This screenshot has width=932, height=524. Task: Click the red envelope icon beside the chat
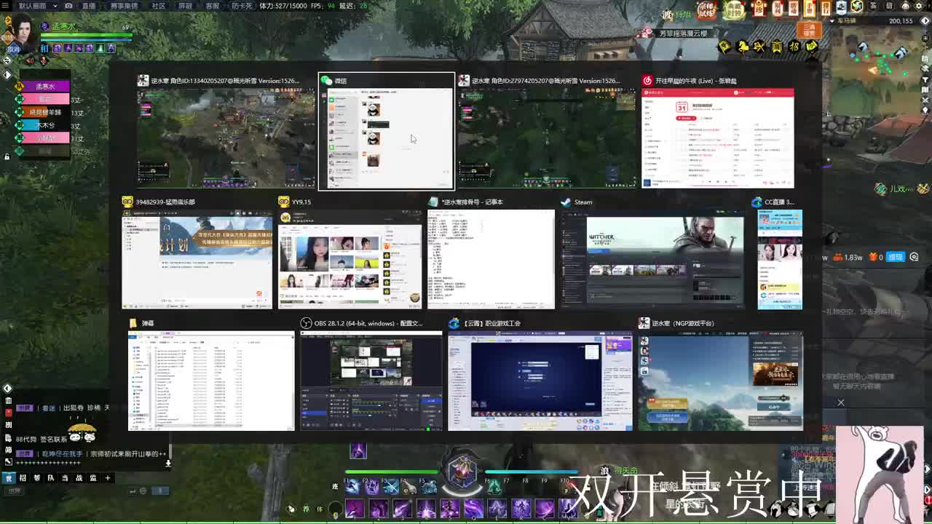(x=8, y=413)
